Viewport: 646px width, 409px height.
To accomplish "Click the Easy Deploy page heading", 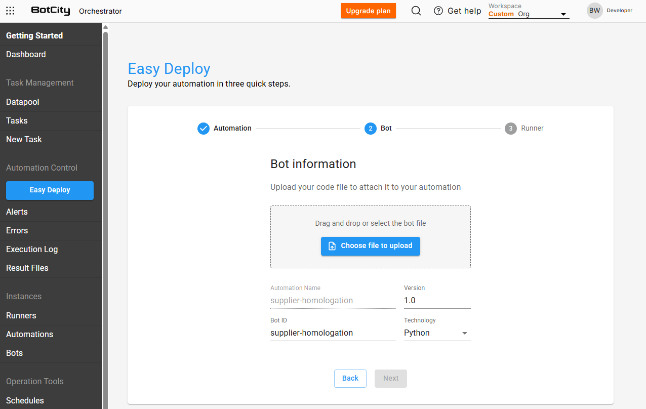I will coord(169,69).
